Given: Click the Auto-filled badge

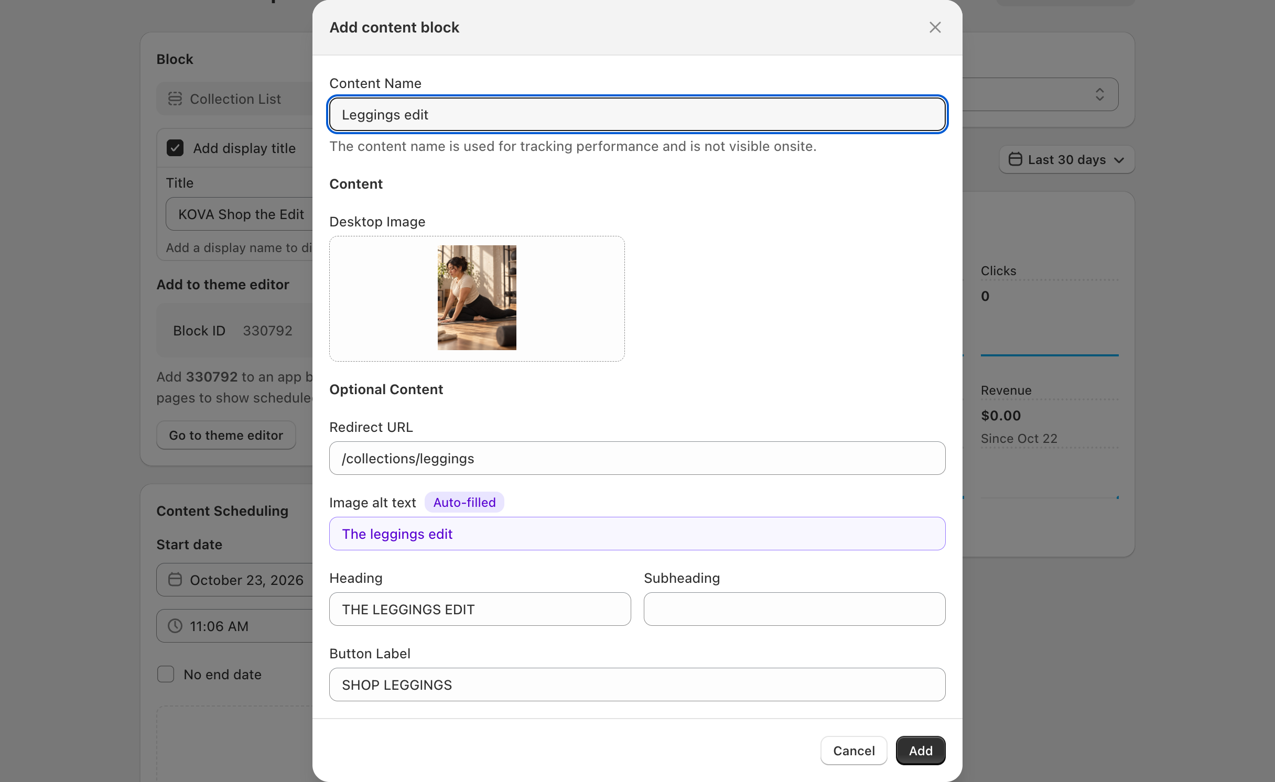Looking at the screenshot, I should pyautogui.click(x=464, y=502).
